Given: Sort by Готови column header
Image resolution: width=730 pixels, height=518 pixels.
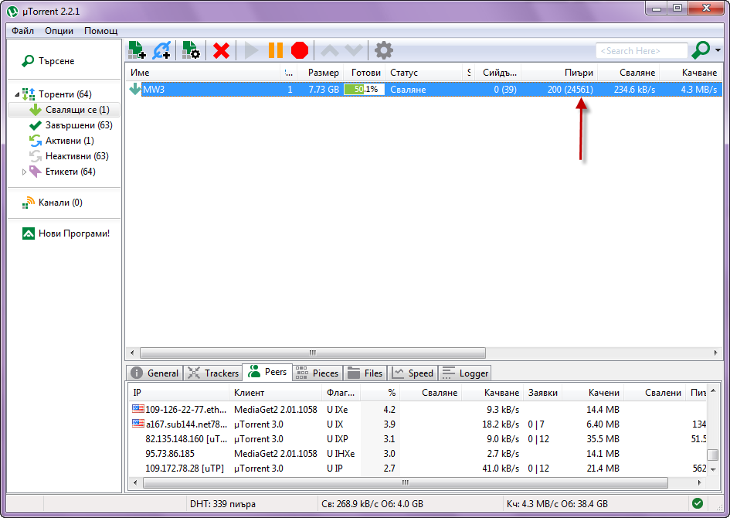Looking at the screenshot, I should [x=364, y=73].
